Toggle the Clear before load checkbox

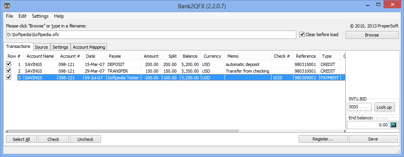point(302,35)
